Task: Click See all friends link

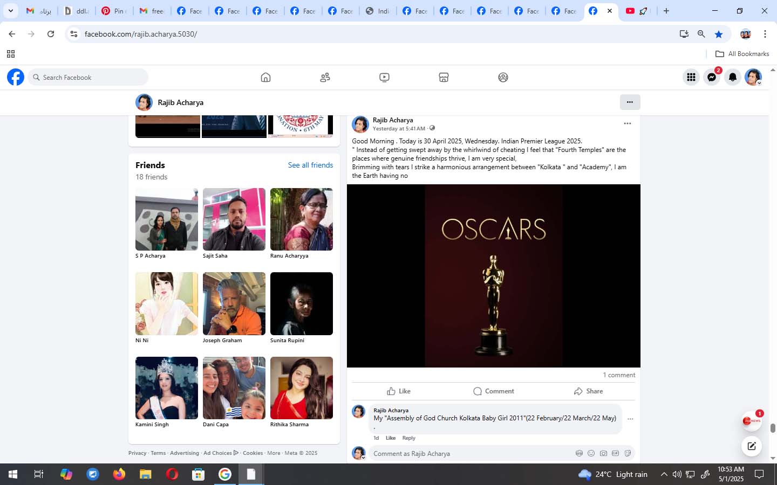Action: coord(310,165)
